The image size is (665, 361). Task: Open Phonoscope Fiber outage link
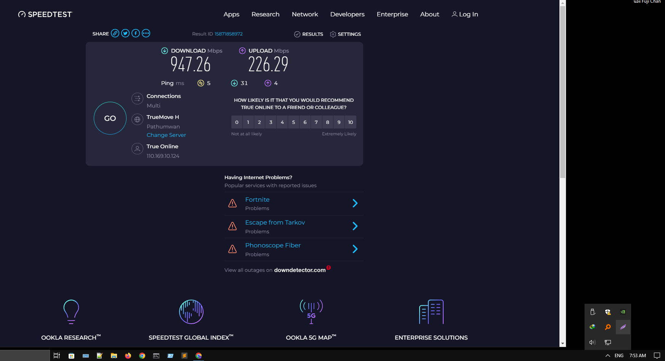click(x=273, y=245)
